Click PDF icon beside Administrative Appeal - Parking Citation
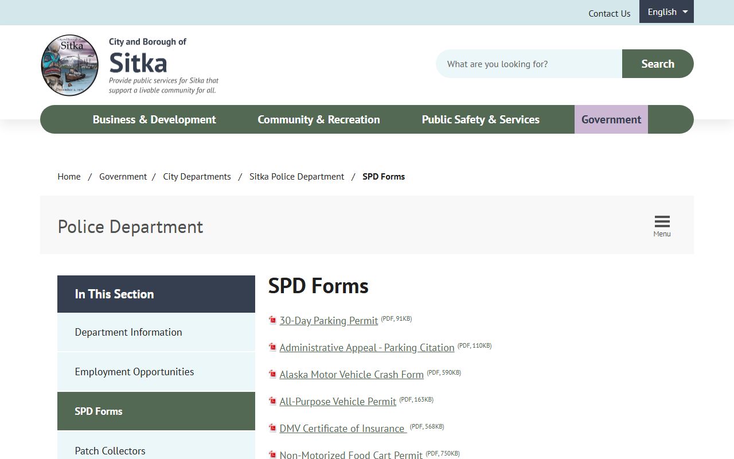The image size is (734, 459). pyautogui.click(x=273, y=347)
